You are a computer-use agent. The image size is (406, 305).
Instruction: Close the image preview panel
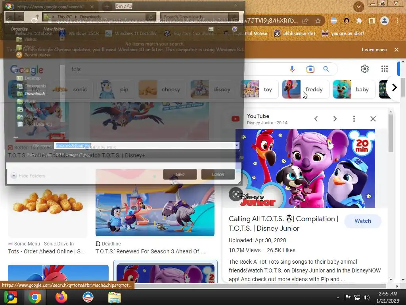pos(373,119)
